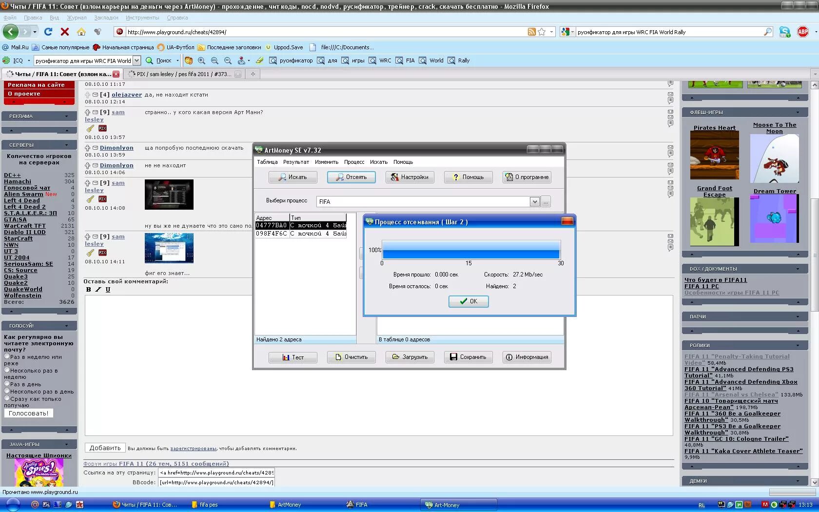The height and width of the screenshot is (512, 819).
Task: Open О программе about button
Action: pos(526,177)
